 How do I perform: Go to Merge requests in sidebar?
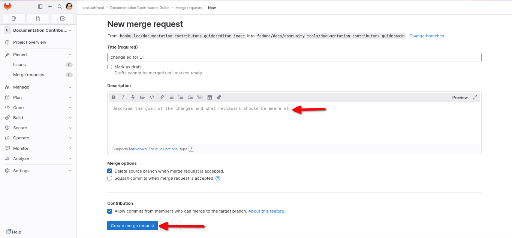[x=28, y=75]
